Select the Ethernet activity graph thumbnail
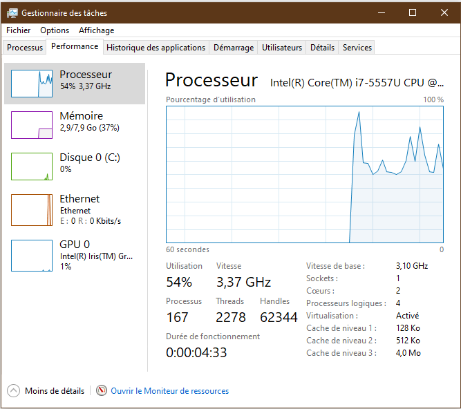The image size is (461, 409). 32,209
